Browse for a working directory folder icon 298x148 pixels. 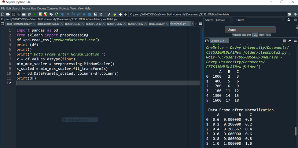[x=289, y=14]
